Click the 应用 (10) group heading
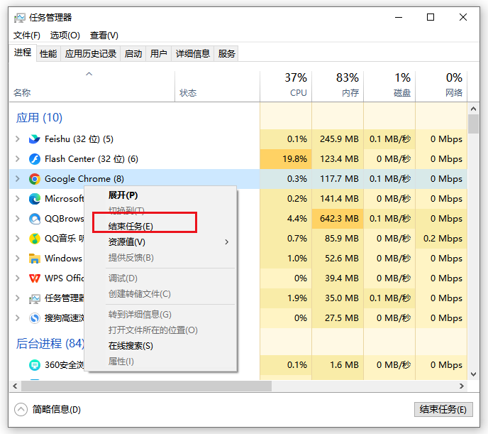 point(39,118)
